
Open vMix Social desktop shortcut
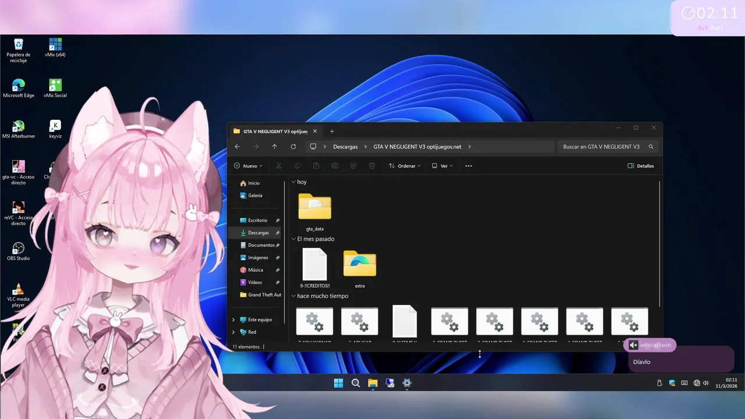55,88
